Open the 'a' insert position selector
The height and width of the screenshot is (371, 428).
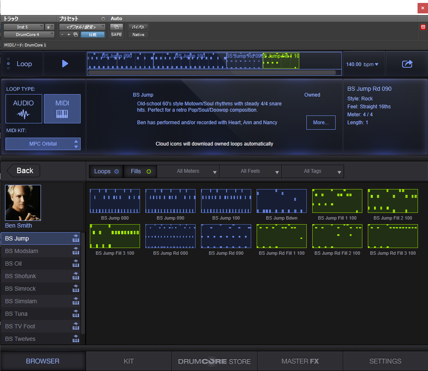click(50, 27)
